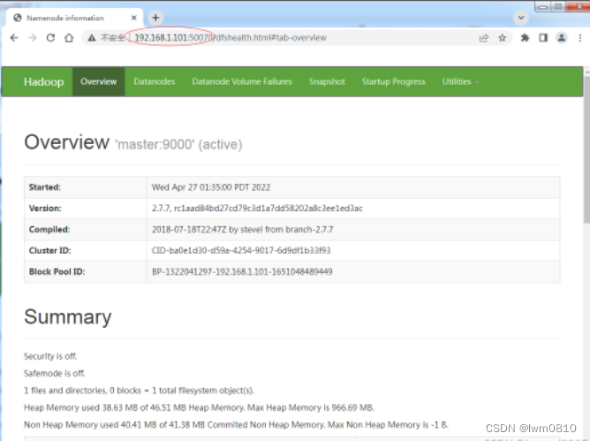Click the 'Cluster ID:' label cell
The image size is (590, 441).
point(86,250)
